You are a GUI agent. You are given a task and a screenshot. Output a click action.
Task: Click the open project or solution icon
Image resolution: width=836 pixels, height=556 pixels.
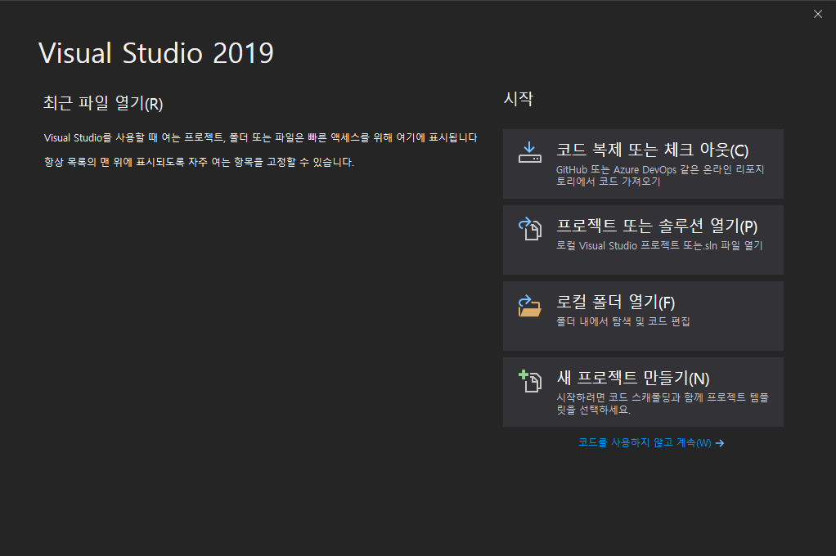530,229
